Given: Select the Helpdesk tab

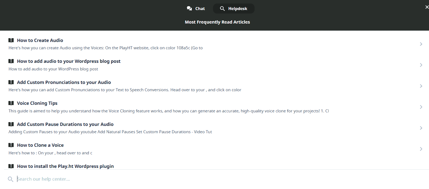Looking at the screenshot, I should [234, 9].
